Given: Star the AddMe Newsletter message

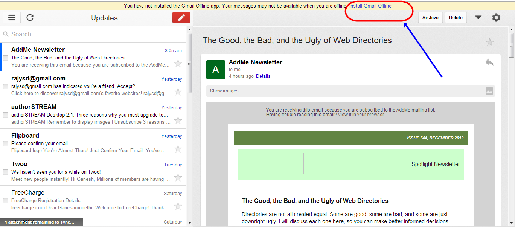Looking at the screenshot, I should pyautogui.click(x=178, y=63).
